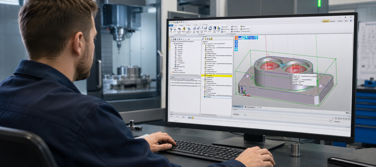The width and height of the screenshot is (376, 167).
Task: Open the Probing Cycles dropdown
Action: [x=246, y=31]
